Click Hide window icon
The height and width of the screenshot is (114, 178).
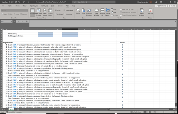tap(114, 12)
